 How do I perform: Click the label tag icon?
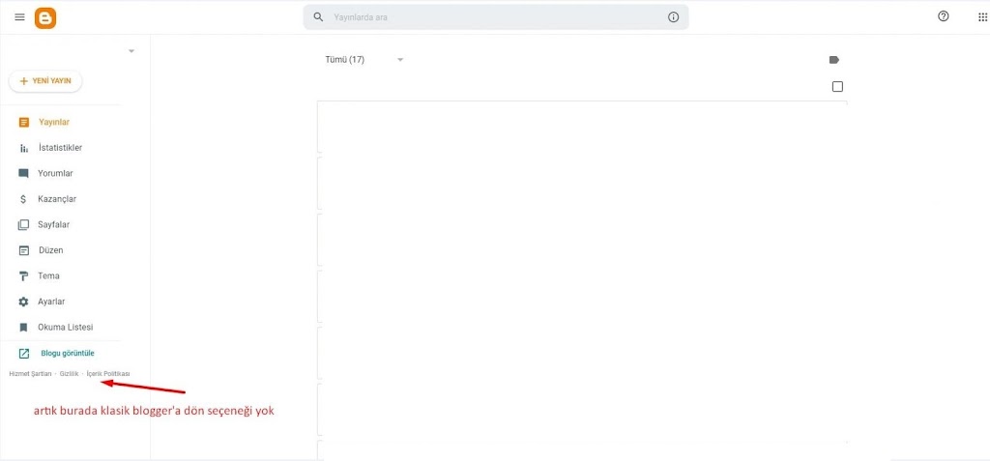click(834, 60)
